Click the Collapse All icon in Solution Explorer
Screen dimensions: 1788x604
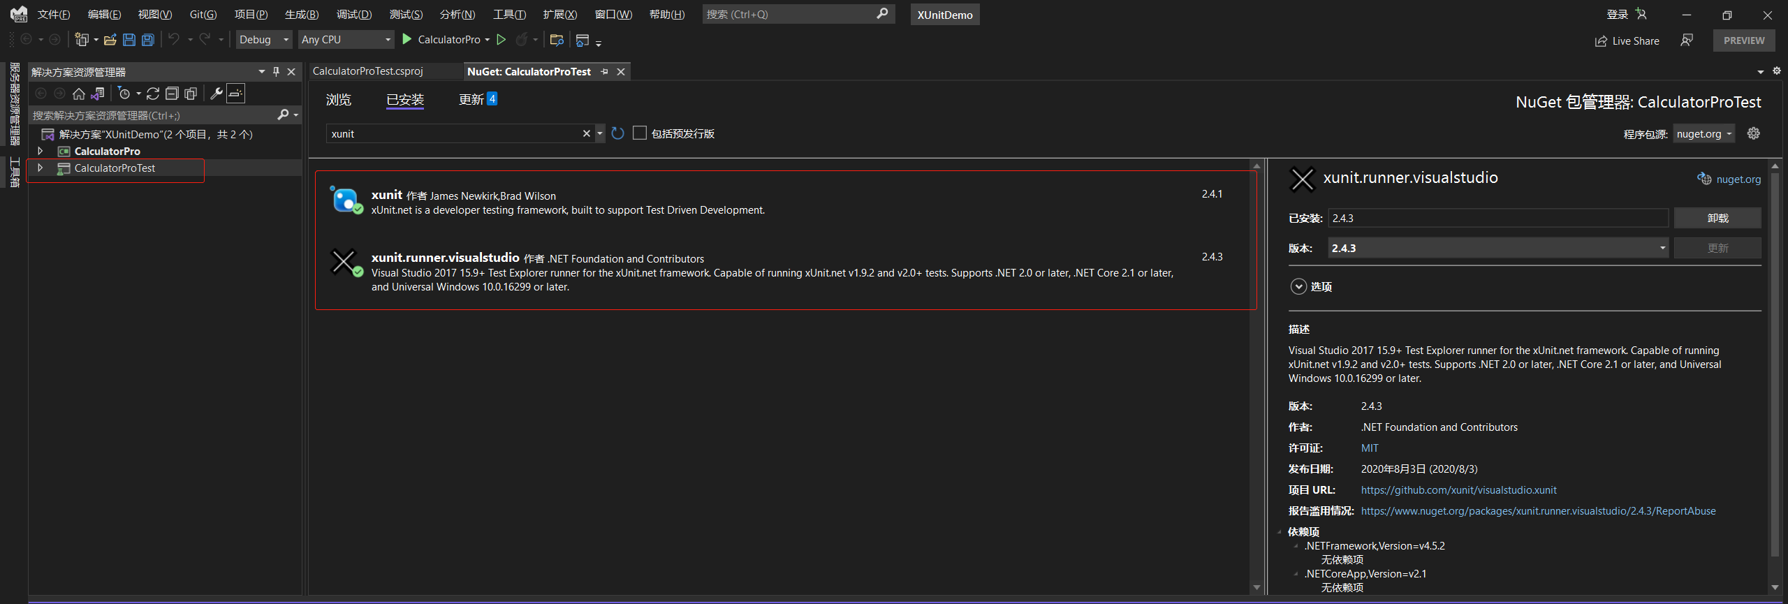(x=172, y=94)
